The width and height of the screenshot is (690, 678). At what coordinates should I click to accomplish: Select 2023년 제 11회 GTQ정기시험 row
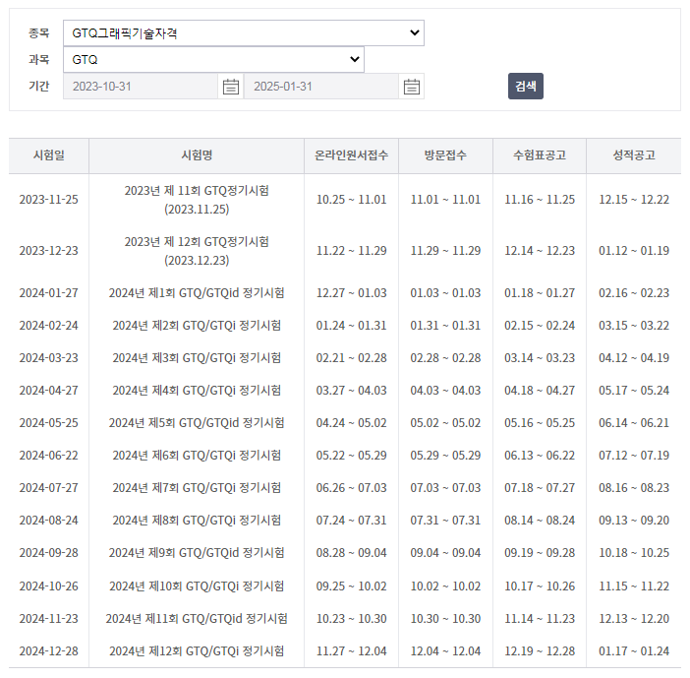[x=197, y=199]
